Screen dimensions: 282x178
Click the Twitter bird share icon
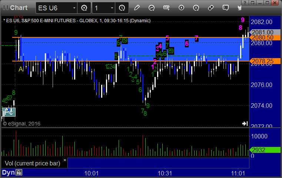[x=239, y=8]
